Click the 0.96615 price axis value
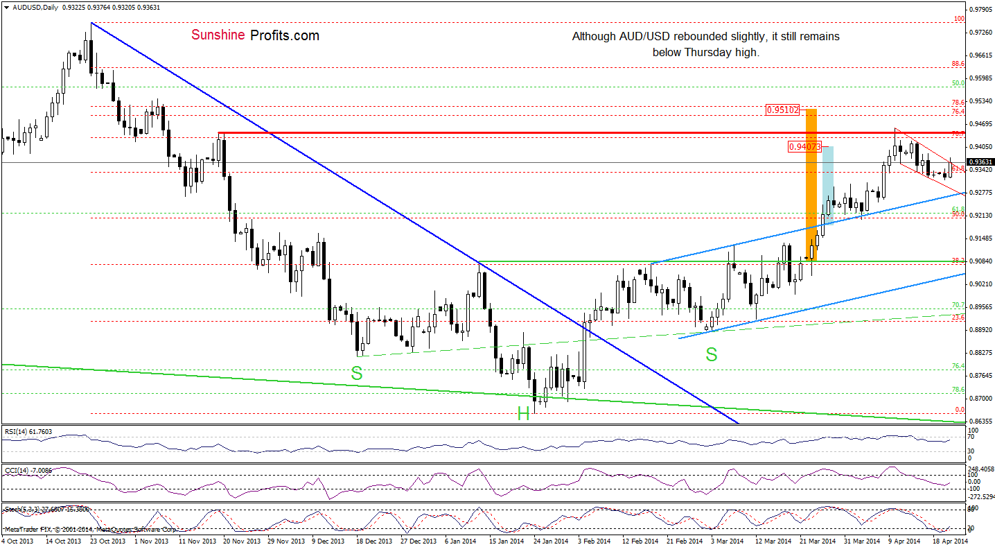Image resolution: width=995 pixels, height=547 pixels. [x=982, y=55]
